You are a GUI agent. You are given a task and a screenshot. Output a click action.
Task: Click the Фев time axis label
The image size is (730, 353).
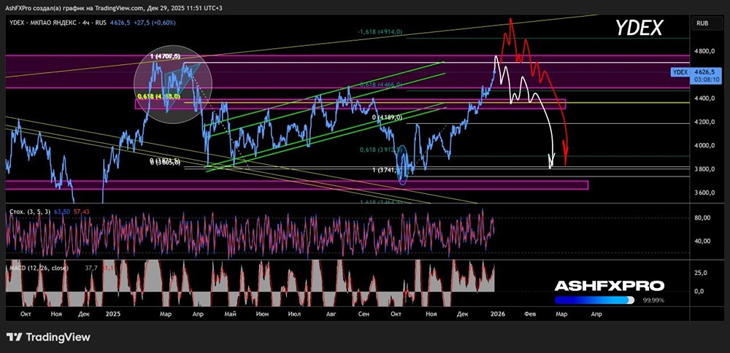pyautogui.click(x=530, y=314)
